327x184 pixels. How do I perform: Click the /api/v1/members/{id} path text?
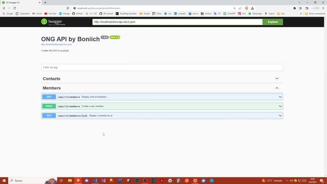point(73,116)
